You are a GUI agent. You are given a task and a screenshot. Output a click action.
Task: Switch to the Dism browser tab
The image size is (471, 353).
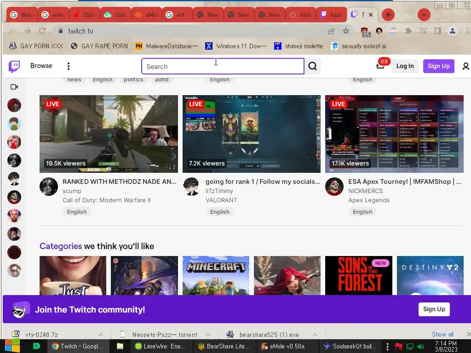pyautogui.click(x=85, y=15)
